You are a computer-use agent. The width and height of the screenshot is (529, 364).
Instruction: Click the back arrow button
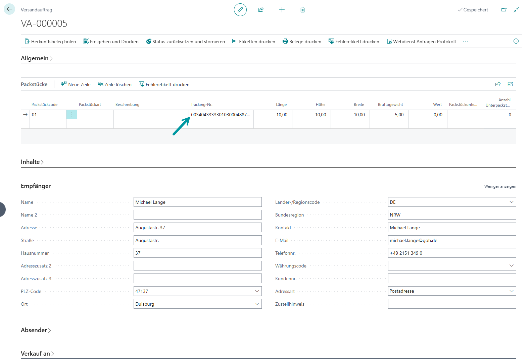coord(9,9)
